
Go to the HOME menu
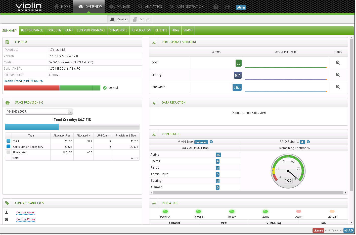coord(62,7)
